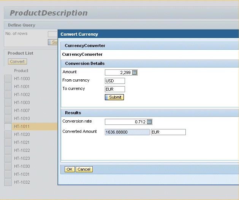Select row selector for HT-1030
239x200 pixels.
pyautogui.click(x=8, y=166)
